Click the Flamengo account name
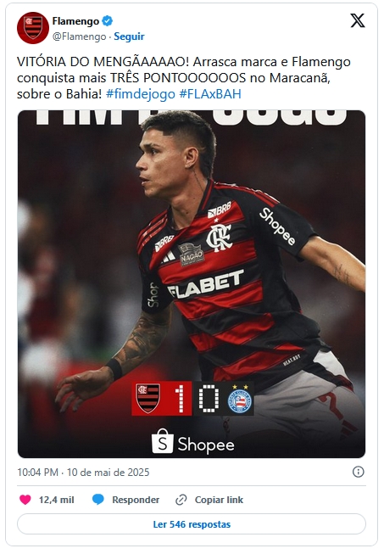Screen dimensions: 384x554 coord(75,21)
